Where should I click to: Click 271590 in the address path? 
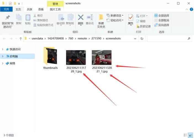point(96,38)
